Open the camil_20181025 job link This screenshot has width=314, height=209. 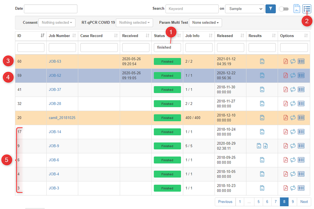[x=62, y=118]
